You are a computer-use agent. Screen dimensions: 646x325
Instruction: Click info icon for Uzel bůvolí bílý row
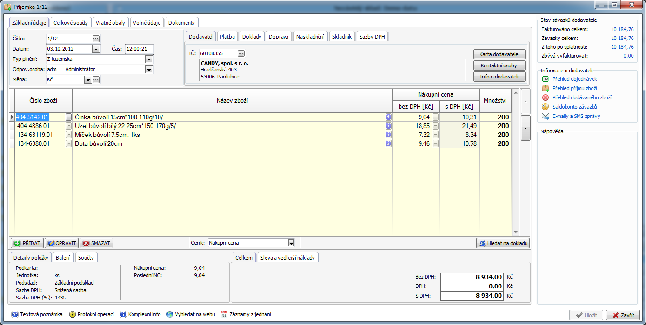[x=388, y=126]
